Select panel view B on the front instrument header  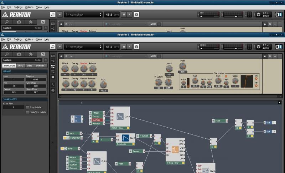[66, 56]
